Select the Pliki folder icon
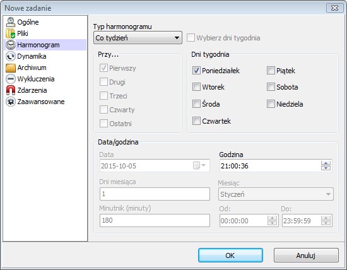The height and width of the screenshot is (270, 347). pyautogui.click(x=10, y=33)
